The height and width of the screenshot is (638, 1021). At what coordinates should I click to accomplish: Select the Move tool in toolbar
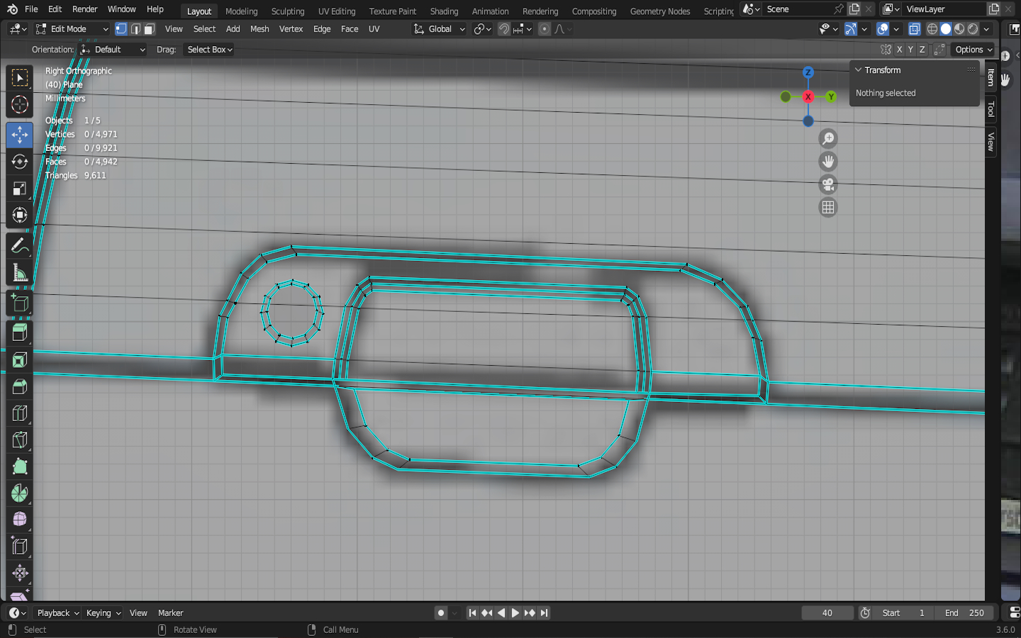20,135
